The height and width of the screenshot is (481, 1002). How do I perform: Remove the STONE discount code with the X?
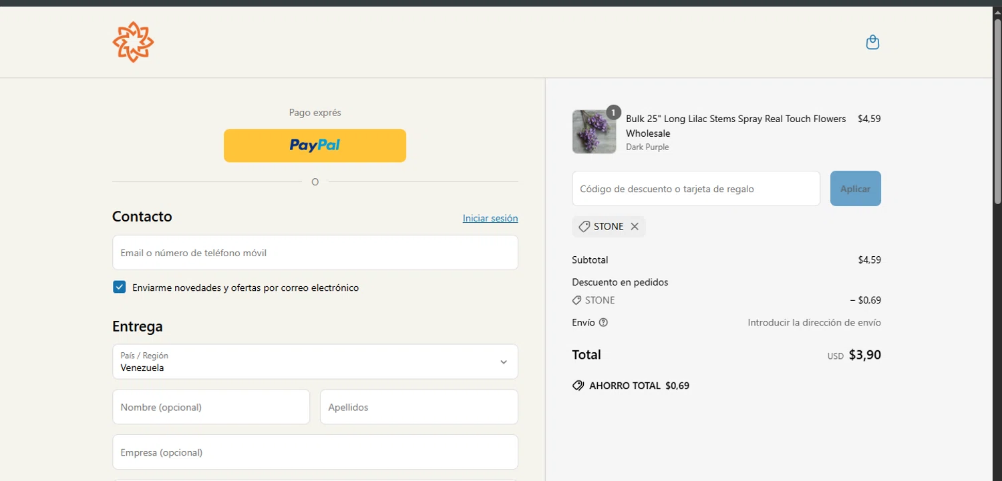(x=635, y=227)
